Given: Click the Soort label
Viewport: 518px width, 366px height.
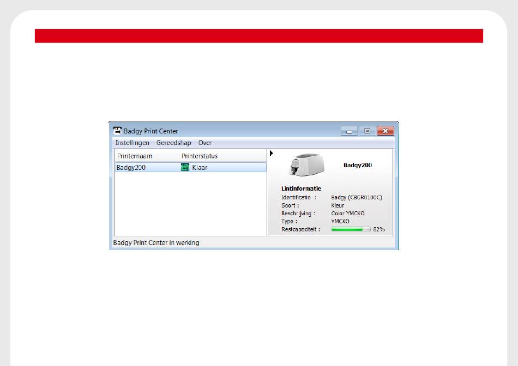Looking at the screenshot, I should (x=290, y=205).
